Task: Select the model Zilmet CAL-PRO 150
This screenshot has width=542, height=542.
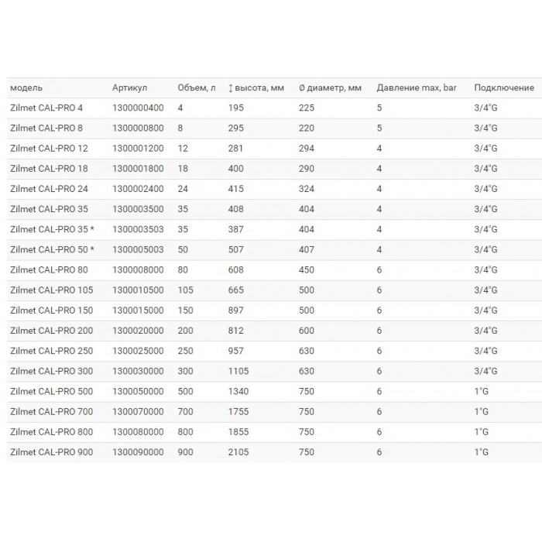Action: 52,310
